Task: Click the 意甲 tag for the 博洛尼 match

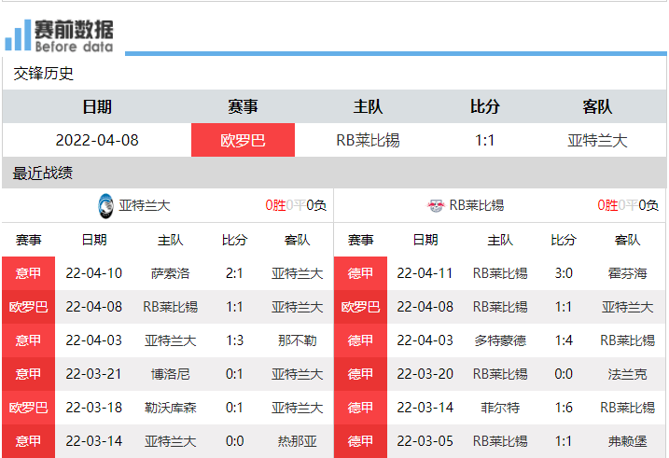Action: [x=29, y=374]
